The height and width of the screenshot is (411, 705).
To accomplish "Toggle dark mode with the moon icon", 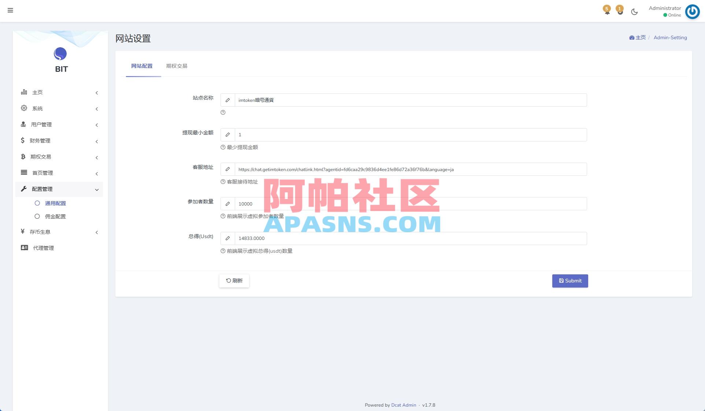I will point(634,11).
